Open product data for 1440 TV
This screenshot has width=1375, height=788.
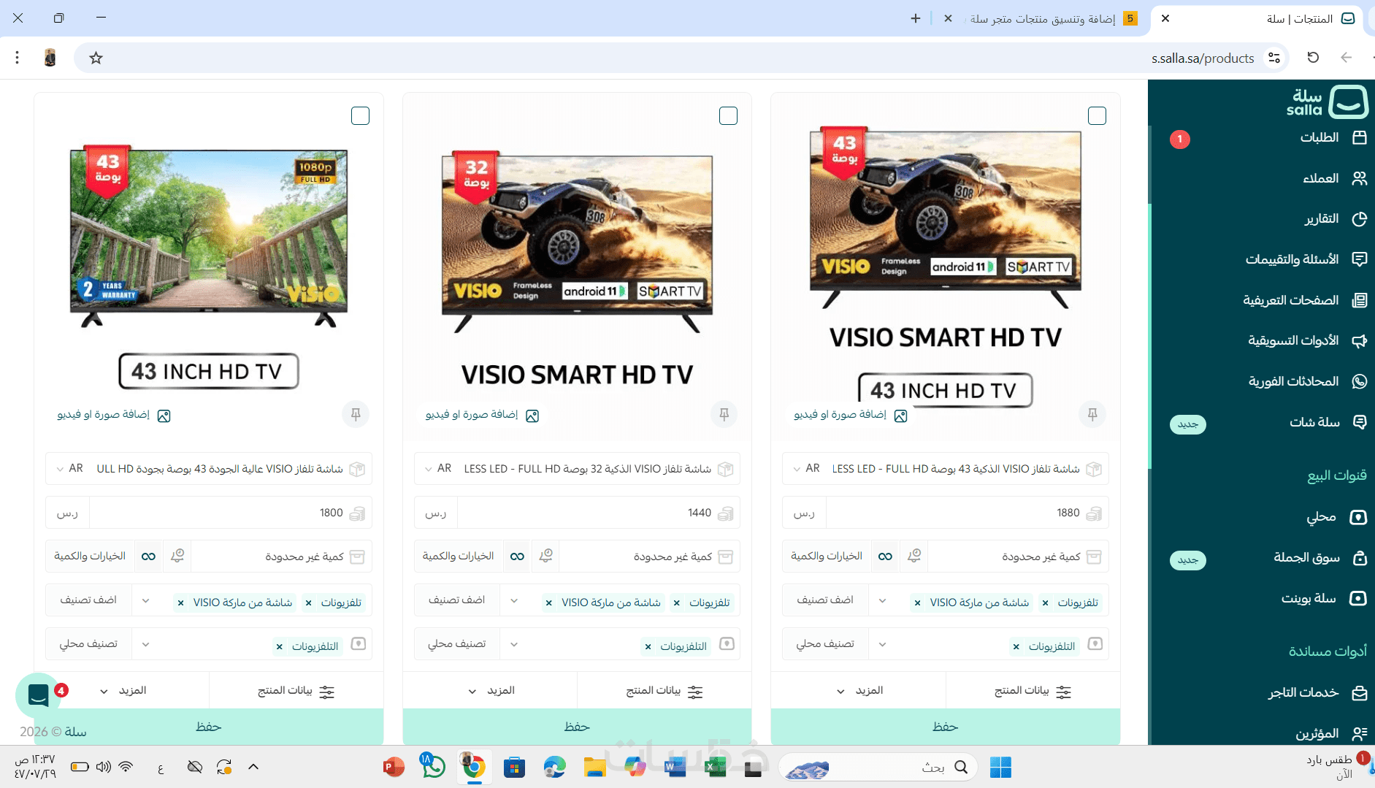click(664, 691)
